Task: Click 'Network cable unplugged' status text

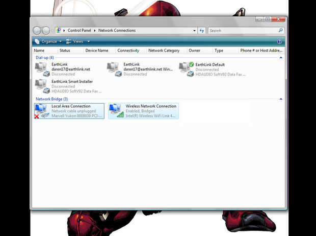Action: tap(74, 111)
